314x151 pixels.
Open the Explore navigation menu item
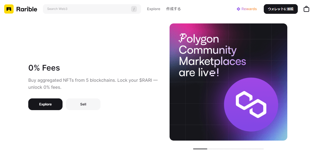(x=154, y=9)
